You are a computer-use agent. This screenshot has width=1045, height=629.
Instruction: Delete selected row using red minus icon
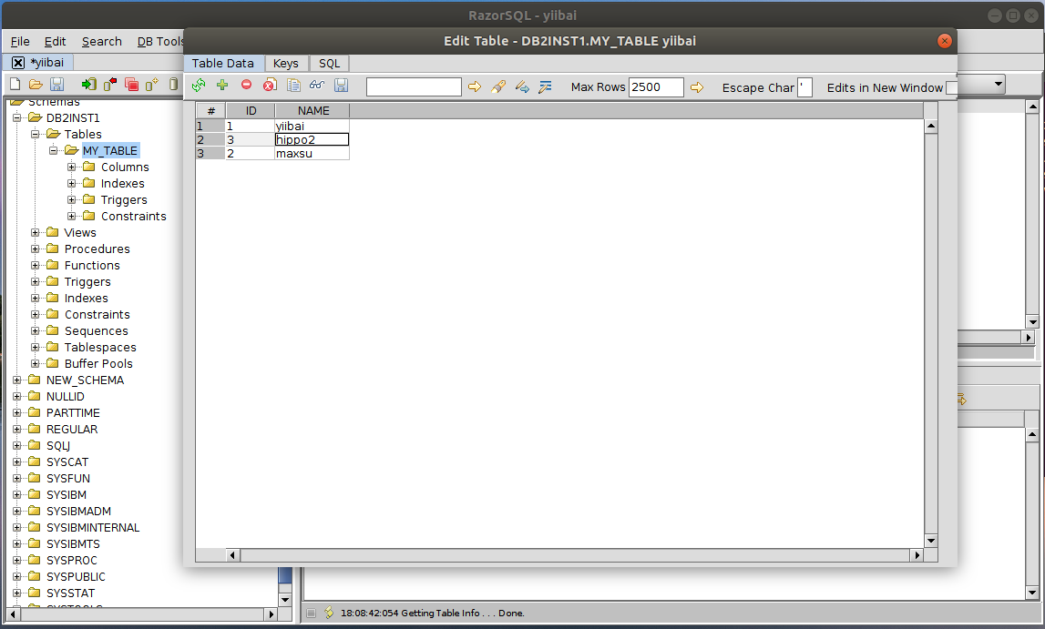pos(246,86)
